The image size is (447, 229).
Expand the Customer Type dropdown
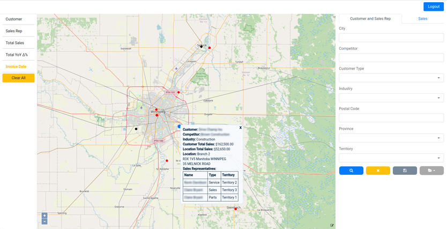(391, 78)
